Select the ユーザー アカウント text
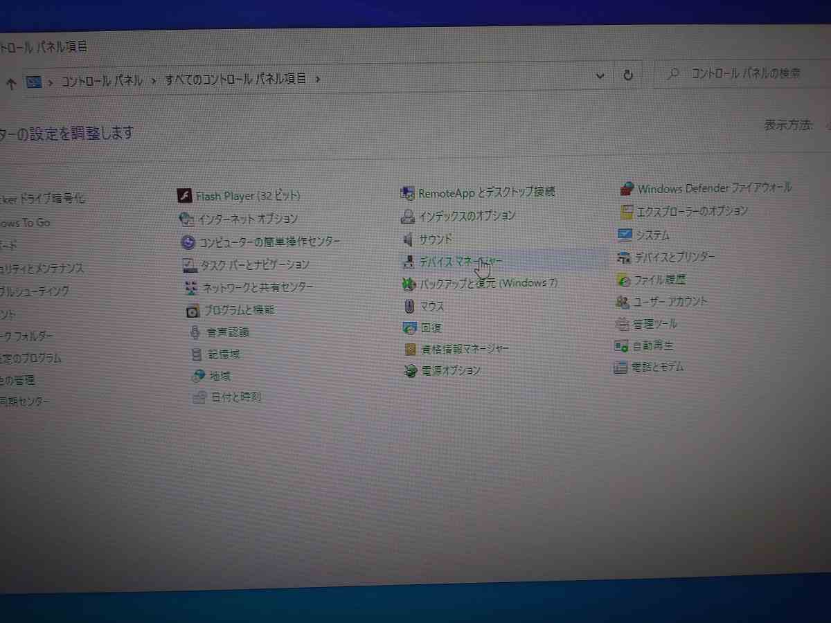Image resolution: width=831 pixels, height=623 pixels. tap(671, 302)
